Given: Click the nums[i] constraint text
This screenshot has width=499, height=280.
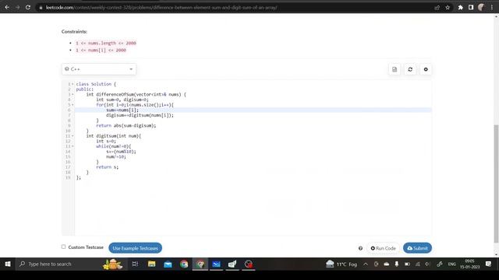Looking at the screenshot, I should click(x=101, y=50).
